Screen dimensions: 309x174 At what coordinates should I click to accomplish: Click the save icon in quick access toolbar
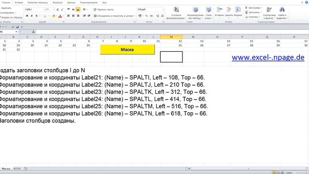click(x=17, y=27)
